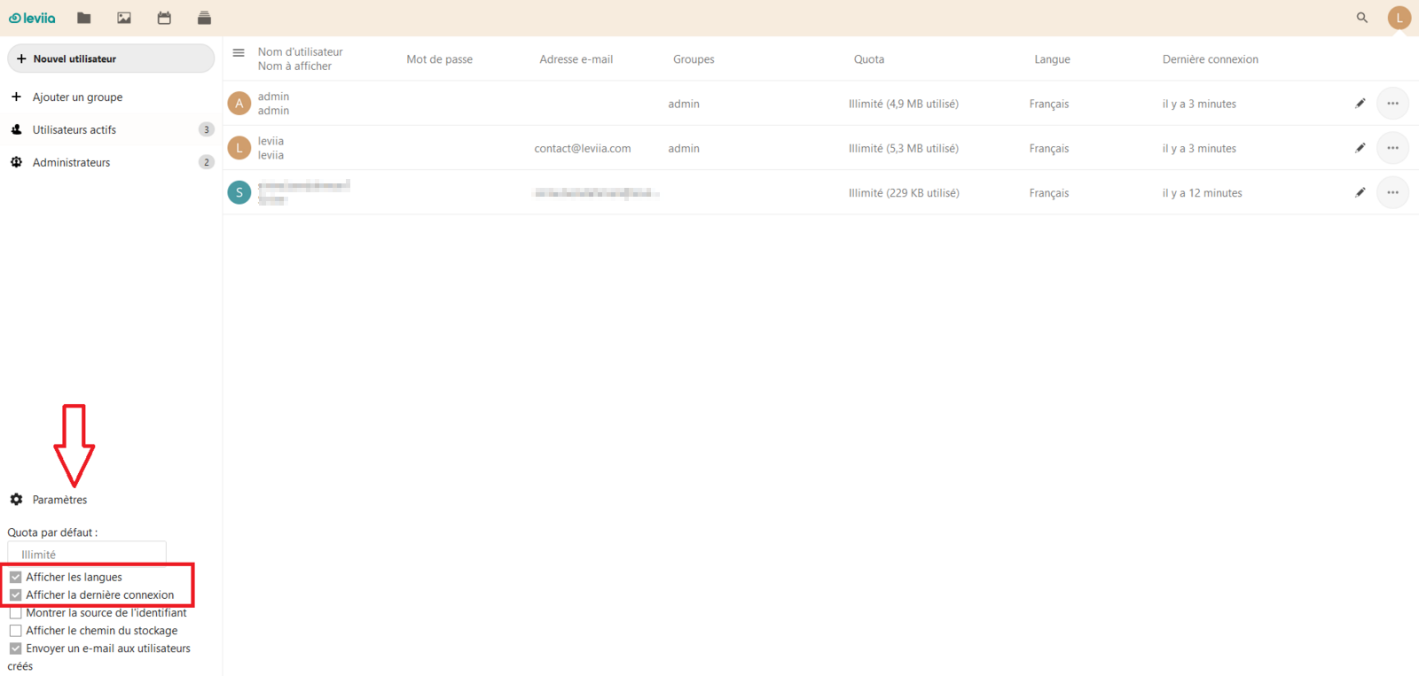The height and width of the screenshot is (676, 1419).
Task: Click Illimité (4,9 MB utilisé) quota
Action: pos(904,104)
